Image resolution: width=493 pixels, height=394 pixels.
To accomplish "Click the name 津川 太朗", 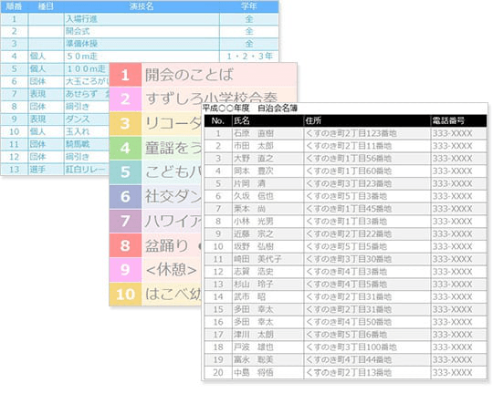I will pyautogui.click(x=254, y=335).
